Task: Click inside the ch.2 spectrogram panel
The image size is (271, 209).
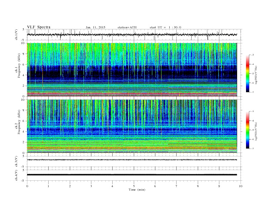Action: pos(132,126)
